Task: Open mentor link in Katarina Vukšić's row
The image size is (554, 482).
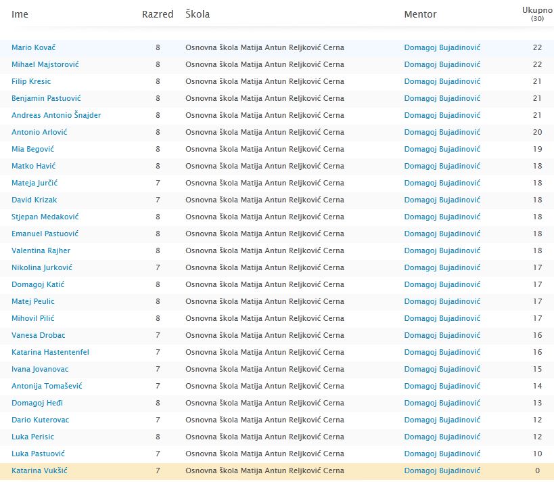Action: tap(442, 470)
